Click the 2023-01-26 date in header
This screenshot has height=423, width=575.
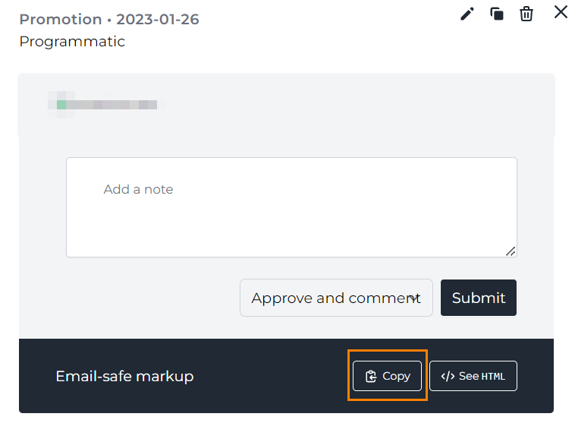coord(158,20)
